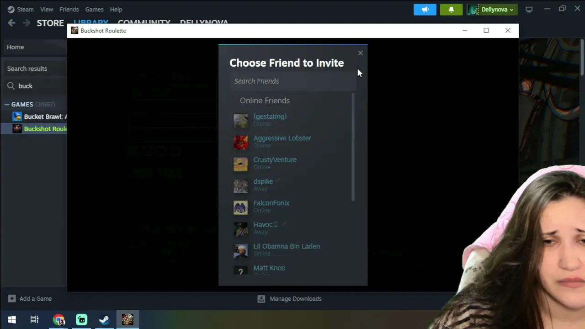Click FalconFonix's avatar image
The height and width of the screenshot is (329, 585).
[x=240, y=207]
